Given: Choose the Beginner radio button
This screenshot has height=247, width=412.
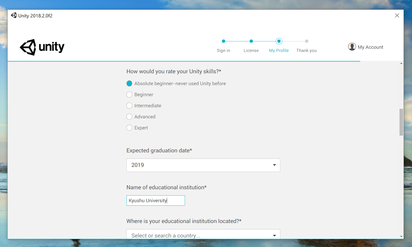Looking at the screenshot, I should pos(129,95).
